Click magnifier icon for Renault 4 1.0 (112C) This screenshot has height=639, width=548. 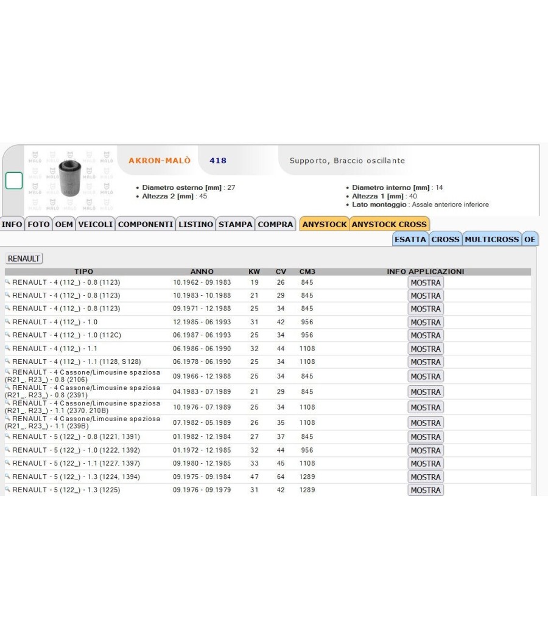(7, 334)
